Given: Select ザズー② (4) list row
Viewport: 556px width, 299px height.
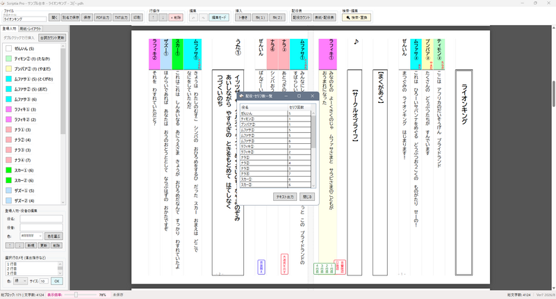Looking at the screenshot, I should coord(32,200).
